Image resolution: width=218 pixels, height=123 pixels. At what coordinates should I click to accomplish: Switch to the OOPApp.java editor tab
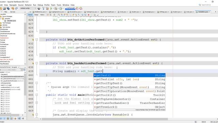[x=163, y=12]
